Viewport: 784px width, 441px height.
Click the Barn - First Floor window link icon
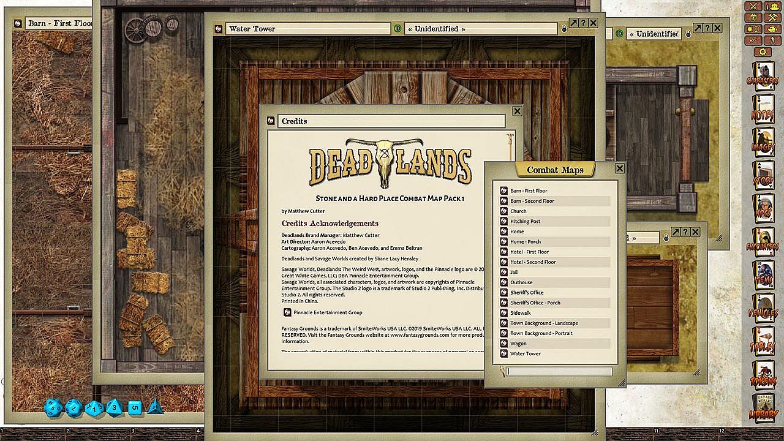(18, 23)
